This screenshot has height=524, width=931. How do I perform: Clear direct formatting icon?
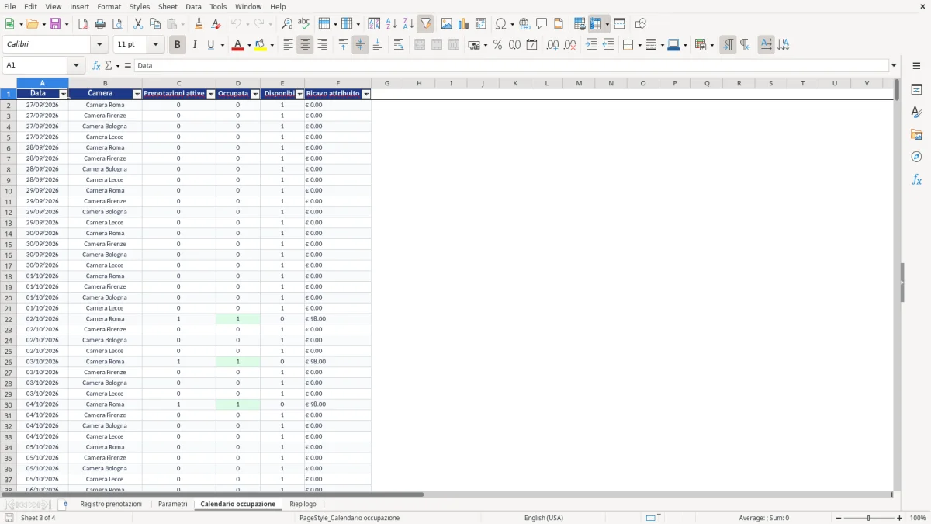tap(216, 24)
